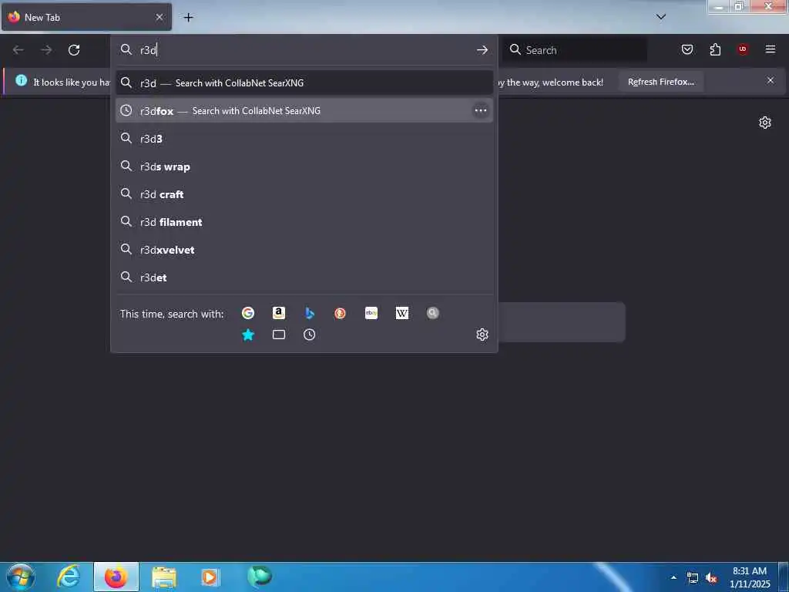Search open tabs using the tab icon

[x=279, y=335]
